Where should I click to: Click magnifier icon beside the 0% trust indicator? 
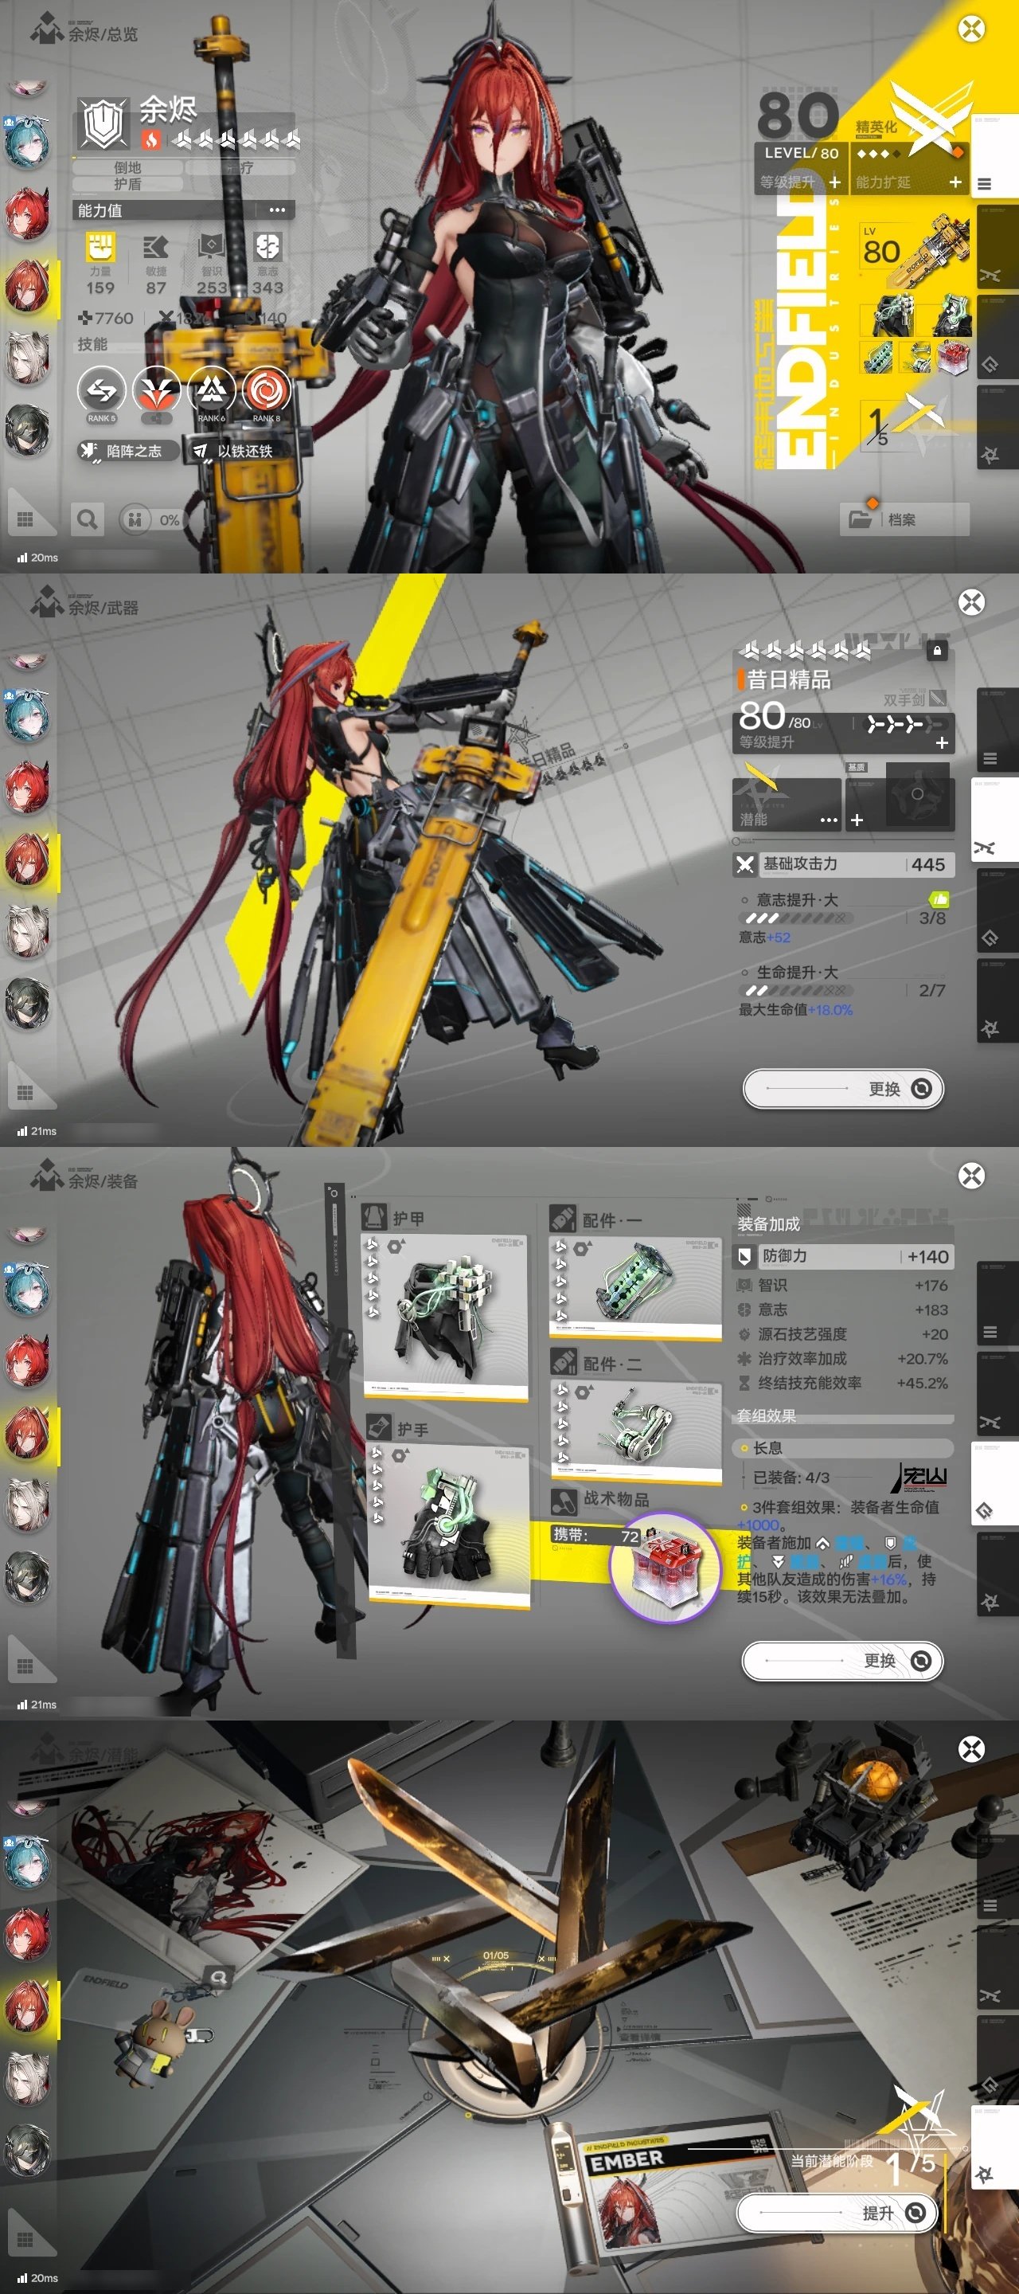click(88, 519)
